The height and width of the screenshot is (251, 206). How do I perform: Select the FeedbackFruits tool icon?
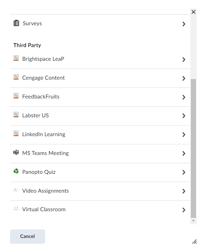pyautogui.click(x=16, y=97)
